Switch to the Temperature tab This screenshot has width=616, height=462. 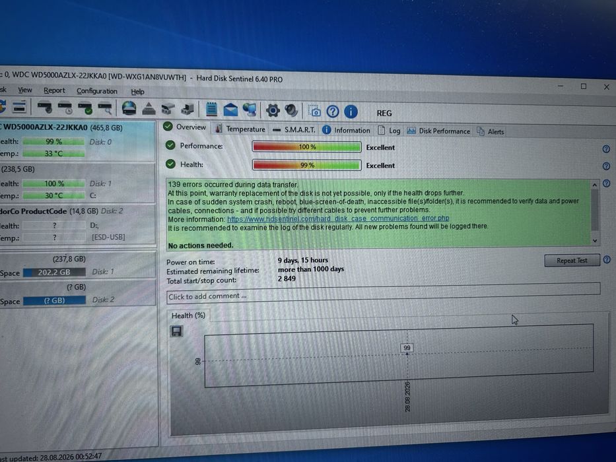pyautogui.click(x=240, y=129)
